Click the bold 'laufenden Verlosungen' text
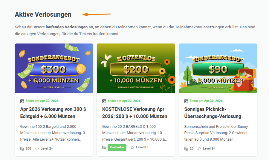This screenshot has height=160, width=269. tap(67, 27)
